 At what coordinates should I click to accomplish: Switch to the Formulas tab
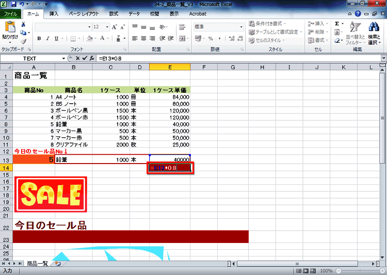(114, 14)
